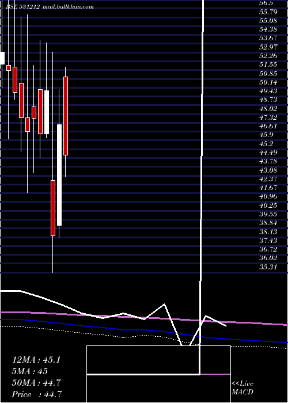Click the 53.67 price axis label
Viewport: 288px width, 403px height.
pos(268,38)
